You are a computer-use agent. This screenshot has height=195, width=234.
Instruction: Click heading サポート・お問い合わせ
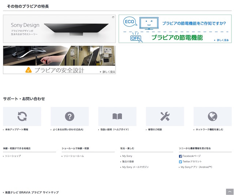coord(24,99)
